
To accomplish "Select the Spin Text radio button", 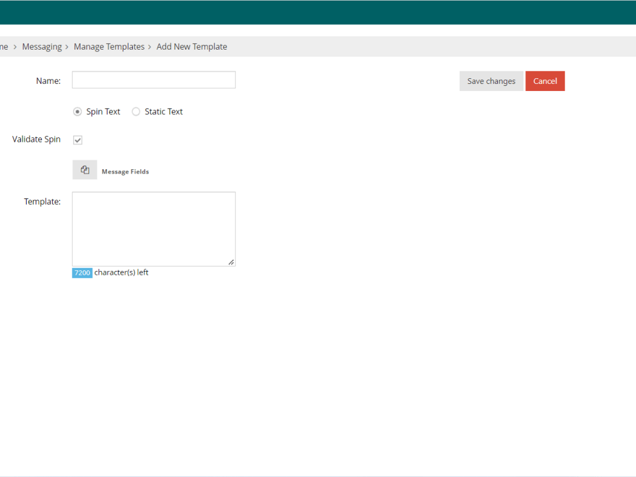I will pos(77,111).
